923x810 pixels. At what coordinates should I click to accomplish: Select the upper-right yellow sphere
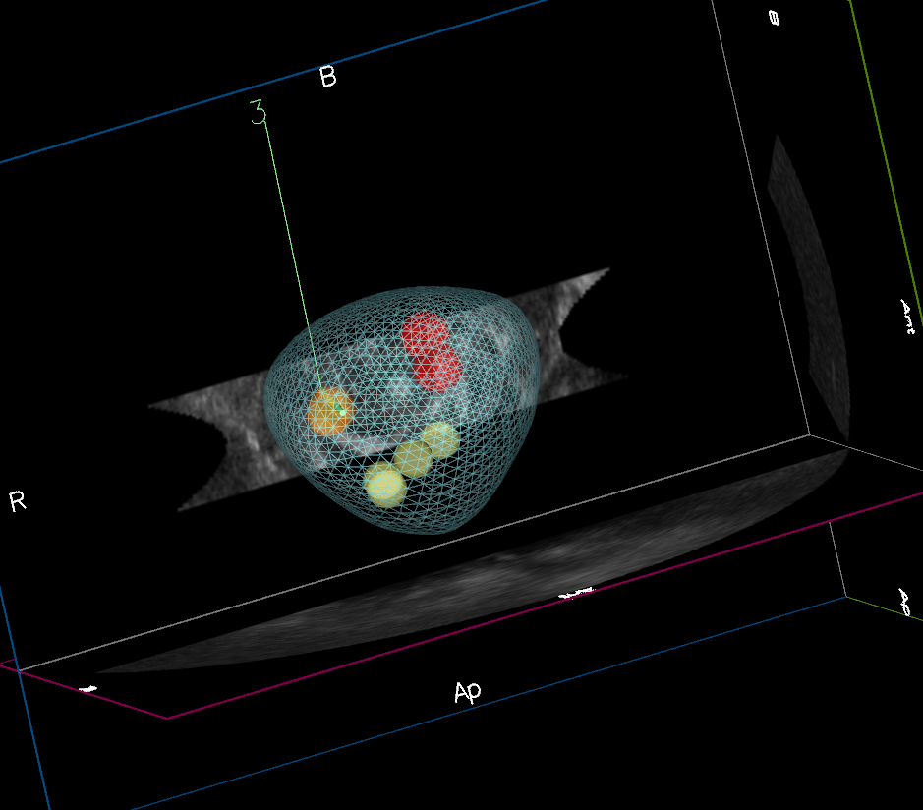click(441, 438)
